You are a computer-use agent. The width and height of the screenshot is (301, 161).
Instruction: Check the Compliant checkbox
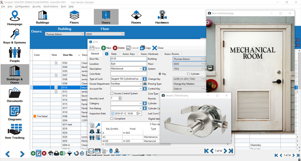[112, 119]
